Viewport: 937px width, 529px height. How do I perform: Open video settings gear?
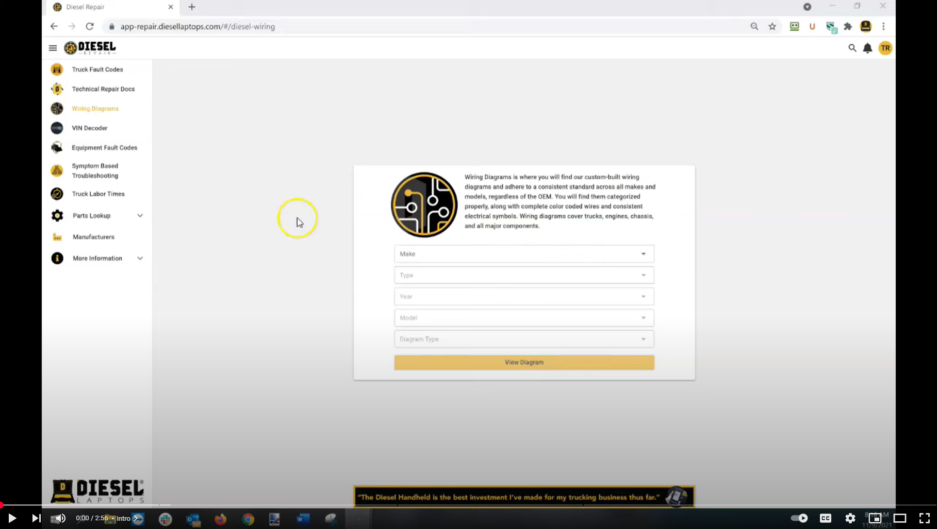tap(850, 518)
